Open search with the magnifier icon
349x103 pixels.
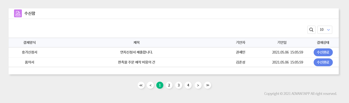coord(311,30)
